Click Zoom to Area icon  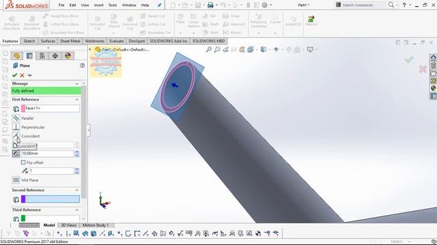217,50
